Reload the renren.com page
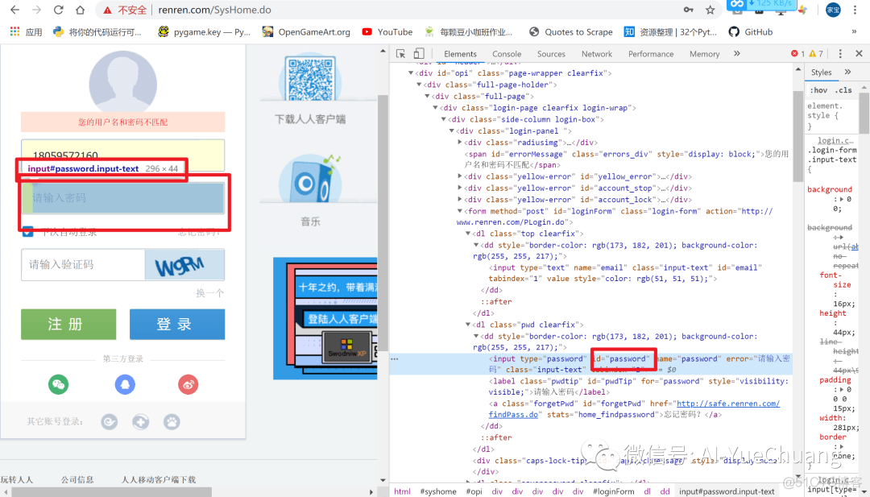The image size is (870, 497). tap(58, 10)
